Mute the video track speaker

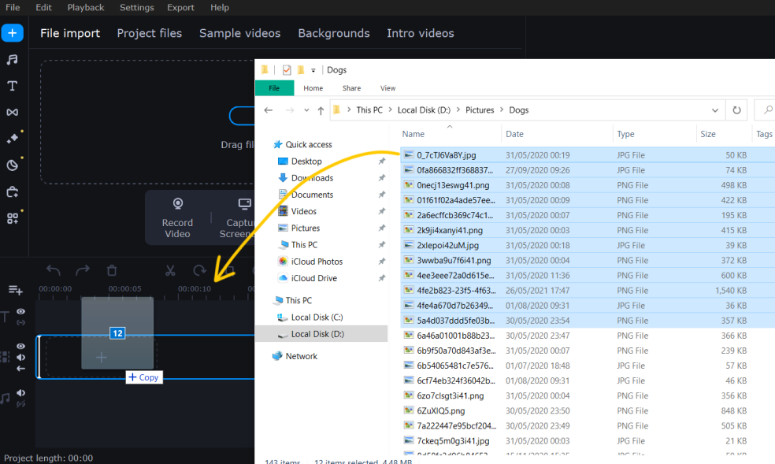[x=20, y=358]
